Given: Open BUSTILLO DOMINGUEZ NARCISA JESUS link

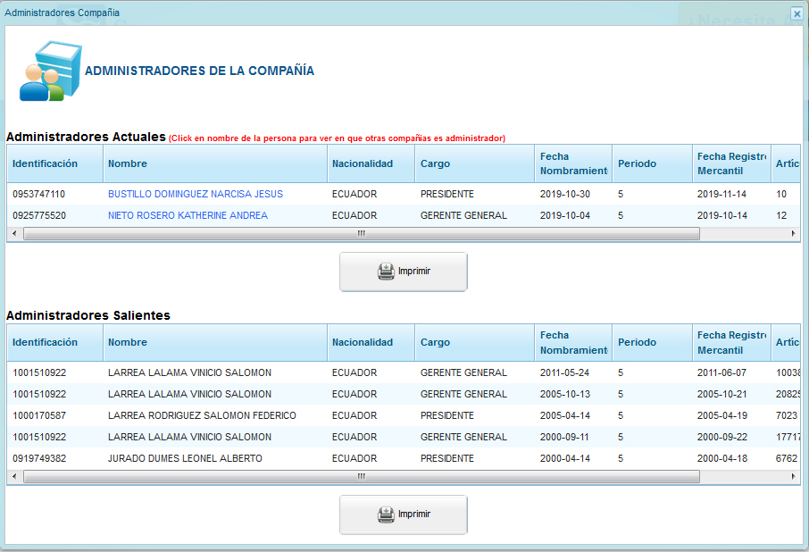Looking at the screenshot, I should click(195, 194).
